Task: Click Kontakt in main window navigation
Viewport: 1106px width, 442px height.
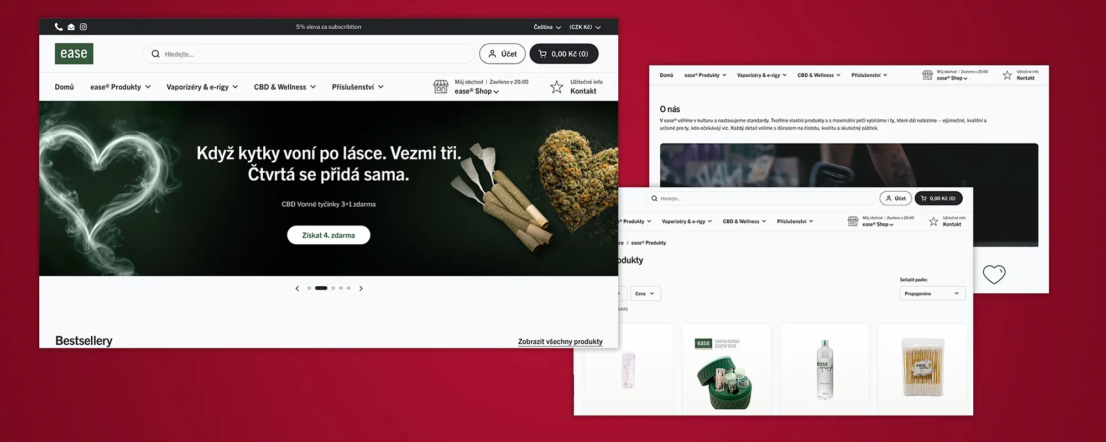Action: click(x=583, y=92)
